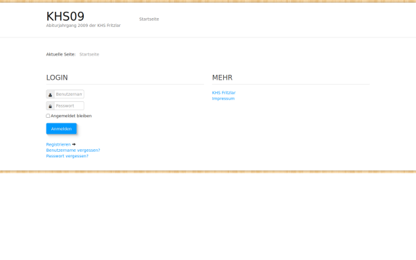Click the Anmelden button
This screenshot has width=416, height=260.
click(x=61, y=129)
